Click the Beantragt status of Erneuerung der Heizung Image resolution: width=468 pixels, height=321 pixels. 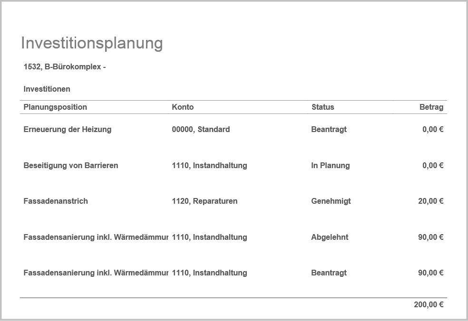point(329,130)
